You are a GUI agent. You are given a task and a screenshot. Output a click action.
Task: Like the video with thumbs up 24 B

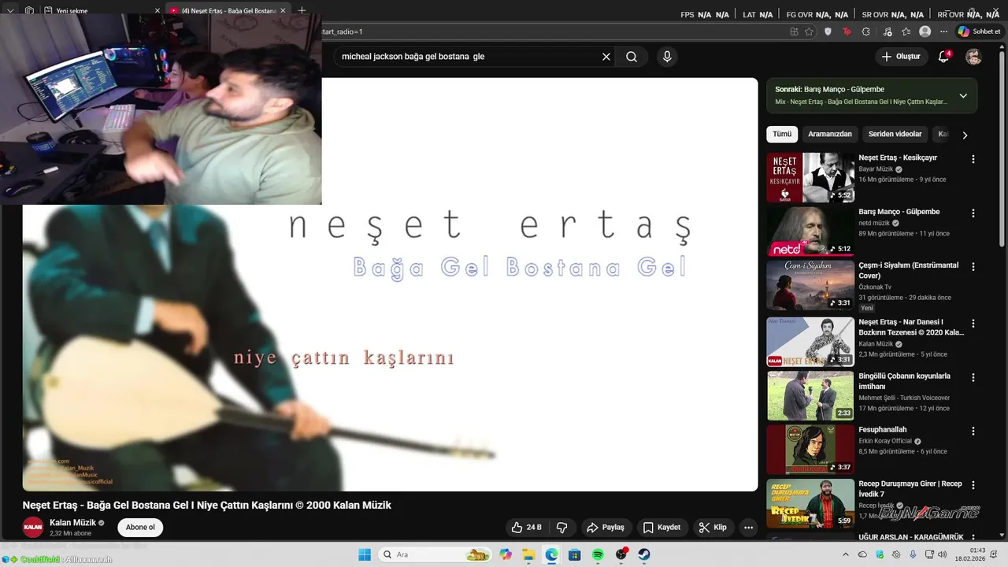[526, 527]
